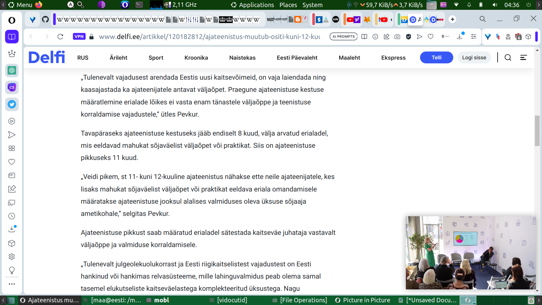Click the picture-in-picture video thumbnail
This screenshot has height=305, width=542.
(471, 252)
